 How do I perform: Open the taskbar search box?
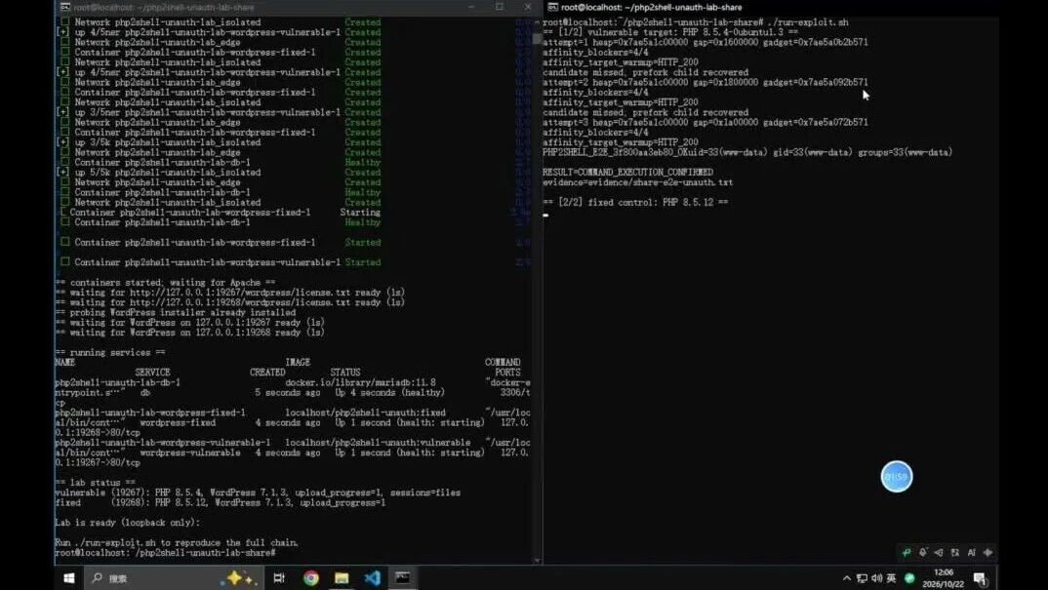tap(175, 578)
